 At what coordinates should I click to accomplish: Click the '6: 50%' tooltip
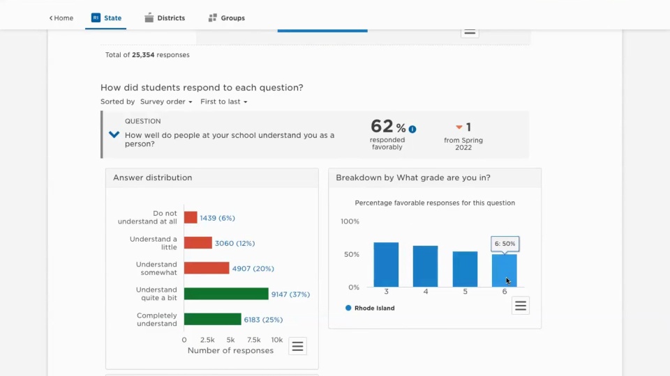505,244
